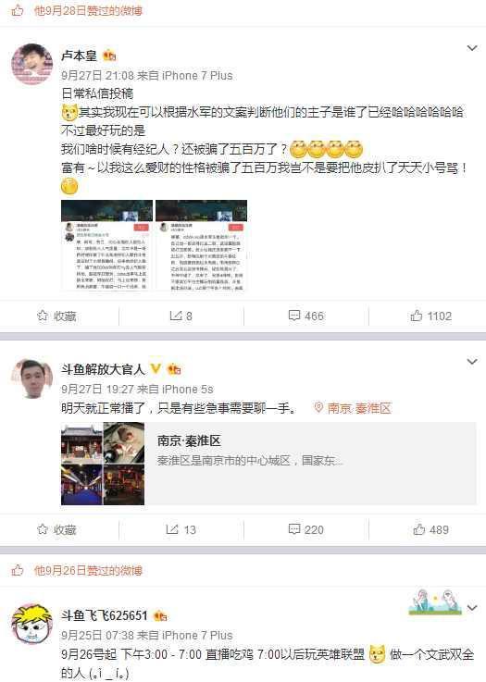Image resolution: width=486 pixels, height=682 pixels.
Task: Open the username link 斗鱼飞飞625651
Action: click(104, 615)
